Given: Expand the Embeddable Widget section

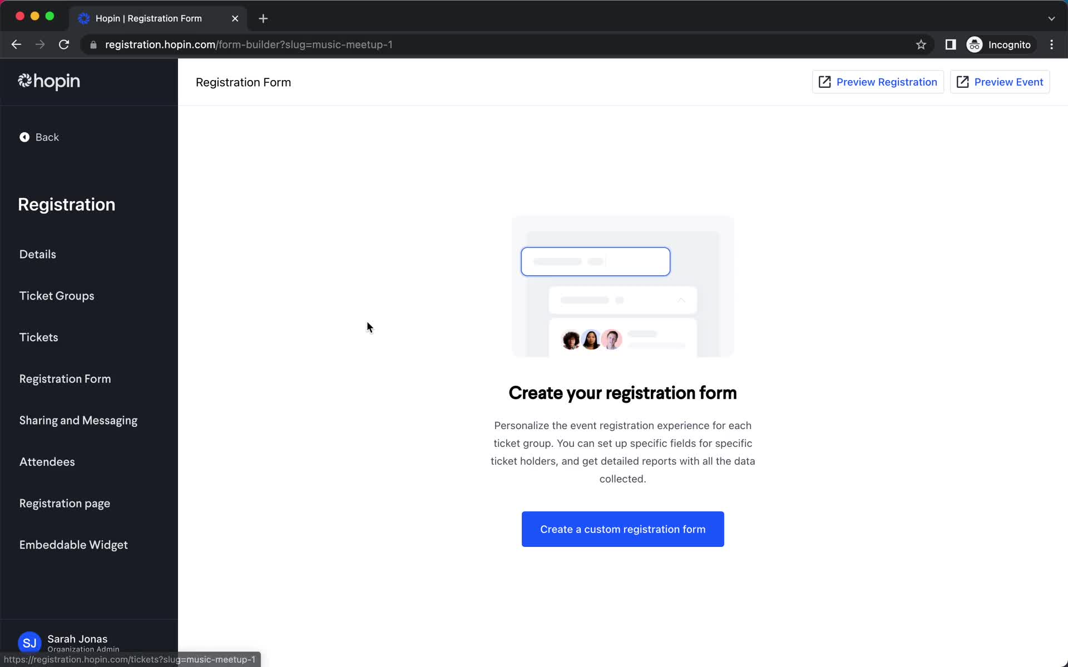Looking at the screenshot, I should coord(74,544).
